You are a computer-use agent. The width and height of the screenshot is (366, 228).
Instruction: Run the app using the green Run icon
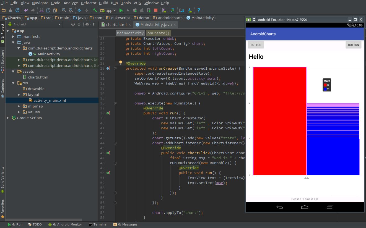(121, 10)
